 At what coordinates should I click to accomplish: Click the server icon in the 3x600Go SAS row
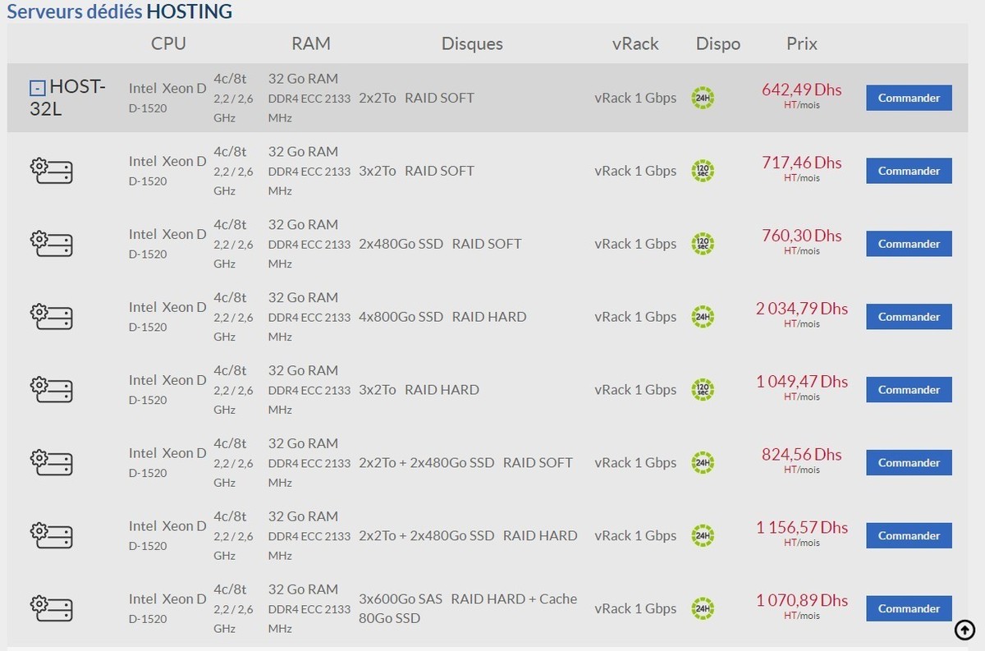[52, 608]
